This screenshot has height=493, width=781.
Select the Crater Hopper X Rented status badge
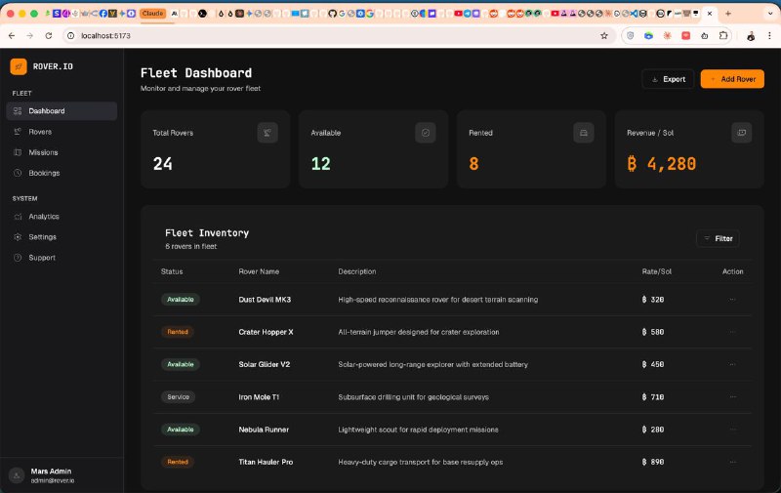[178, 332]
